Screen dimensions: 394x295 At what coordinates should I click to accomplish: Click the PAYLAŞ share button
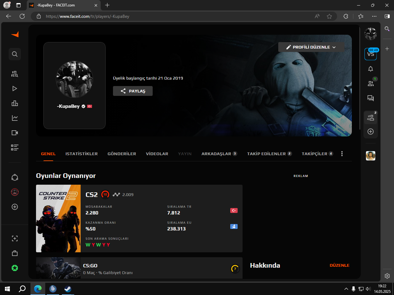133,91
